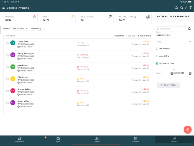This screenshot has width=194, height=146.
Task: Tap the Overdue stopwatch icon
Action: point(34,17)
